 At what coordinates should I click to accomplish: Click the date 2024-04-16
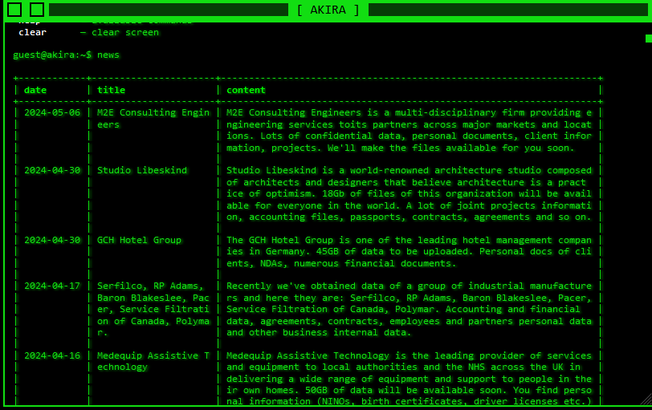pyautogui.click(x=52, y=355)
